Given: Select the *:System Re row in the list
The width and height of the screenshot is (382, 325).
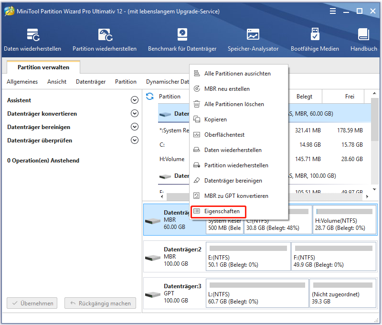Looking at the screenshot, I should (265, 130).
